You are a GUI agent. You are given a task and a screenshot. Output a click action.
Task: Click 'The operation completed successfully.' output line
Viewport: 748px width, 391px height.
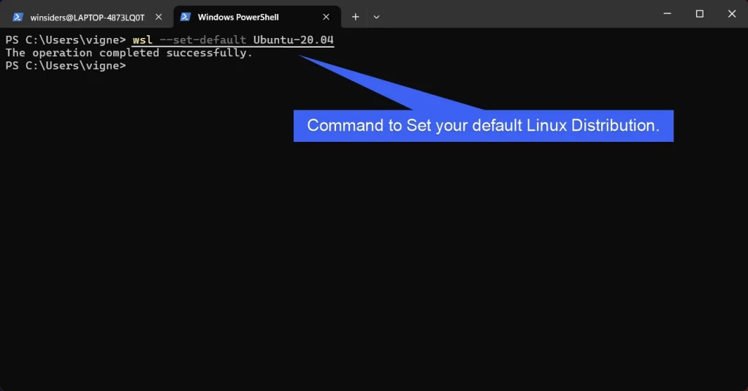(129, 53)
